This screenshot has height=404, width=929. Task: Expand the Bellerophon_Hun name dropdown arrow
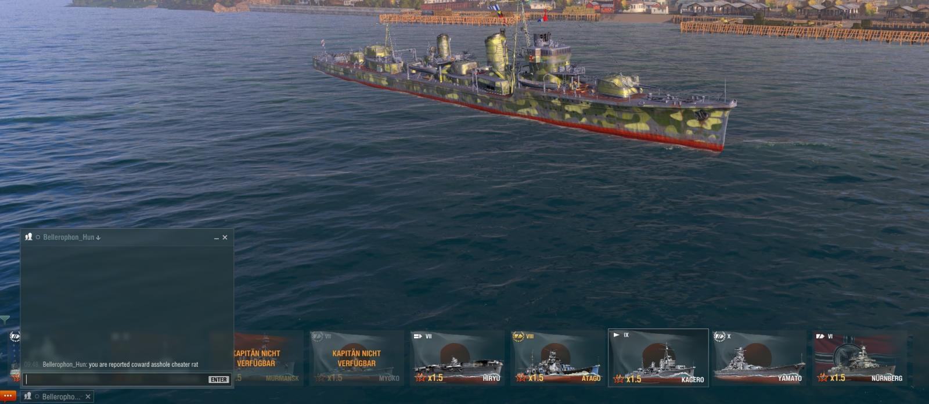(98, 237)
